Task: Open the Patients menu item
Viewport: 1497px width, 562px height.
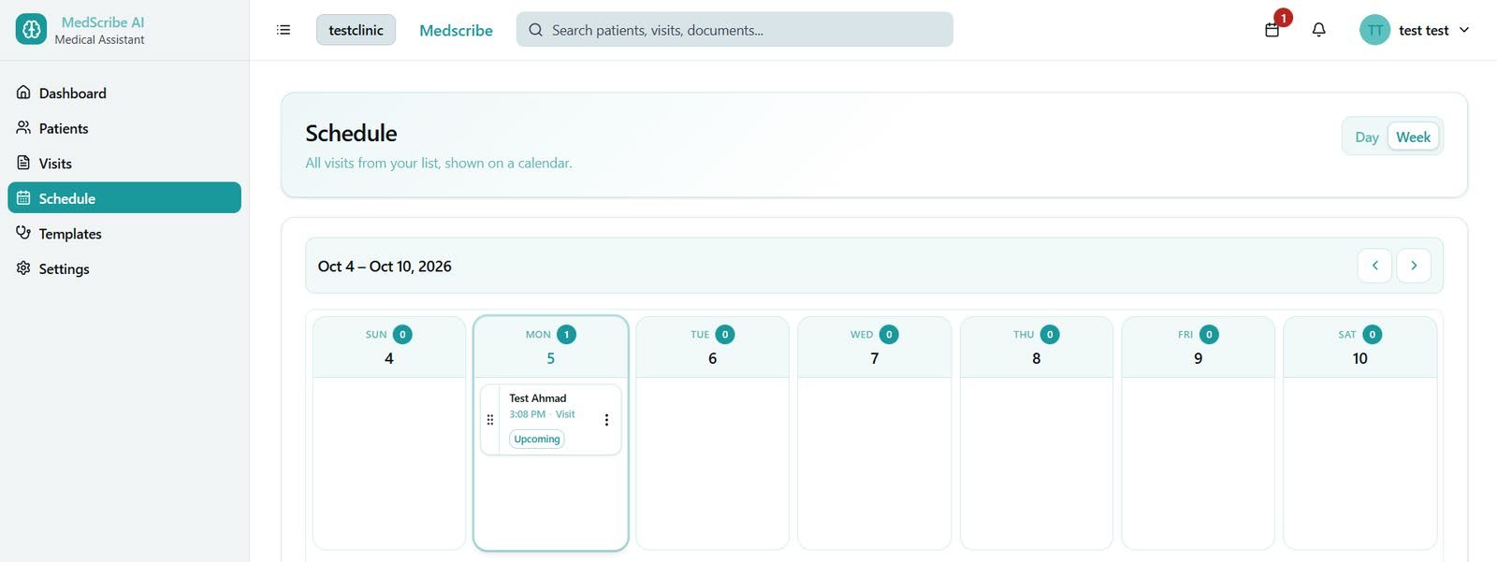Action: coord(124,128)
